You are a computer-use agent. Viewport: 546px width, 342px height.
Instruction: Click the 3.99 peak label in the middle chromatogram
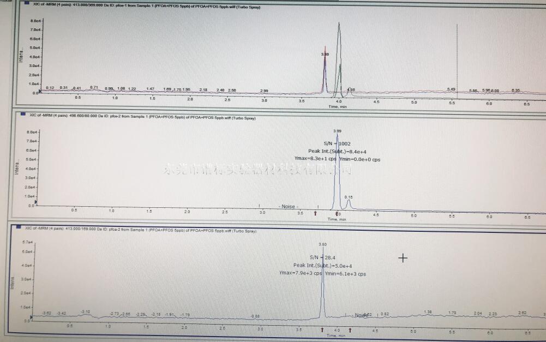pos(337,131)
